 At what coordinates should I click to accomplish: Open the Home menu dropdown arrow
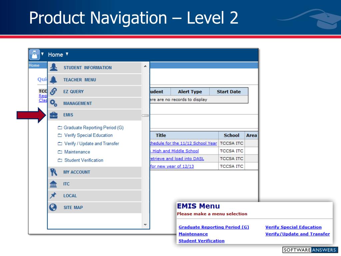click(67, 54)
